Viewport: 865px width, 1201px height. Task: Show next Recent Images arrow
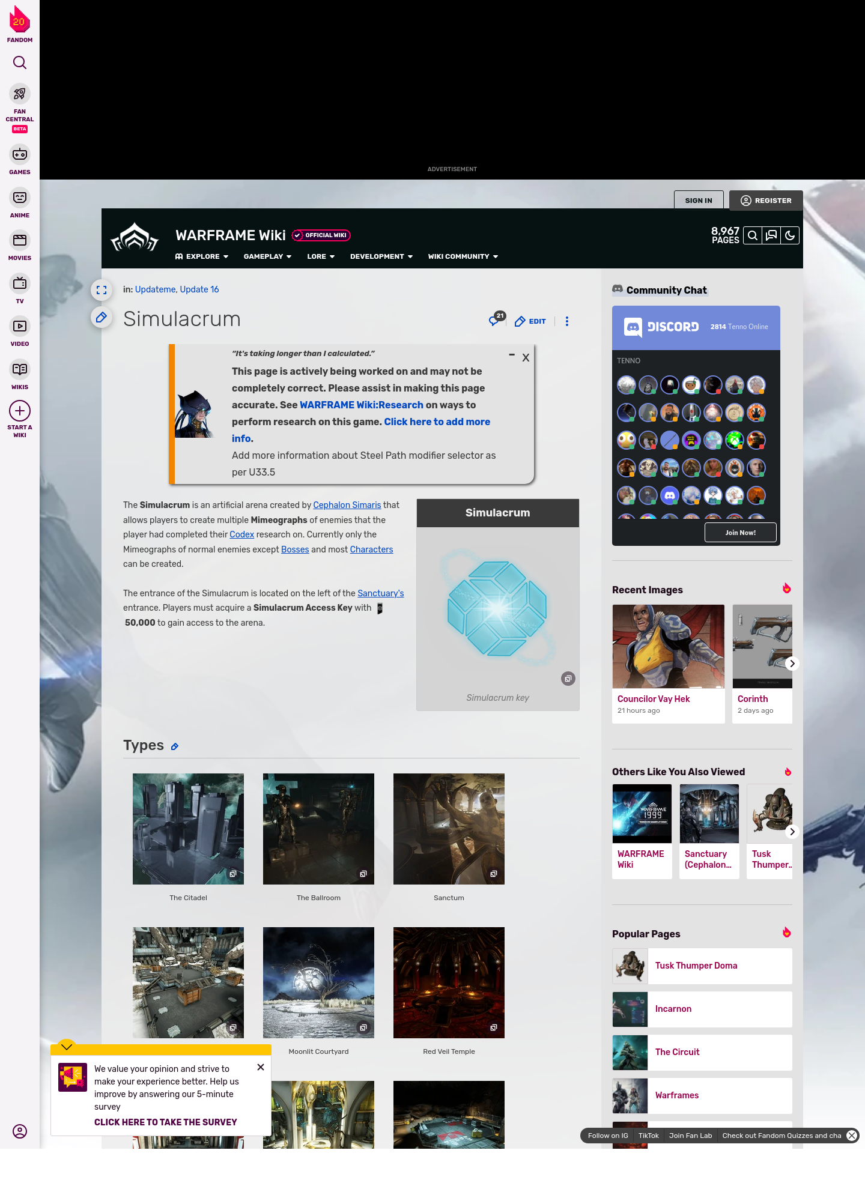(x=792, y=664)
